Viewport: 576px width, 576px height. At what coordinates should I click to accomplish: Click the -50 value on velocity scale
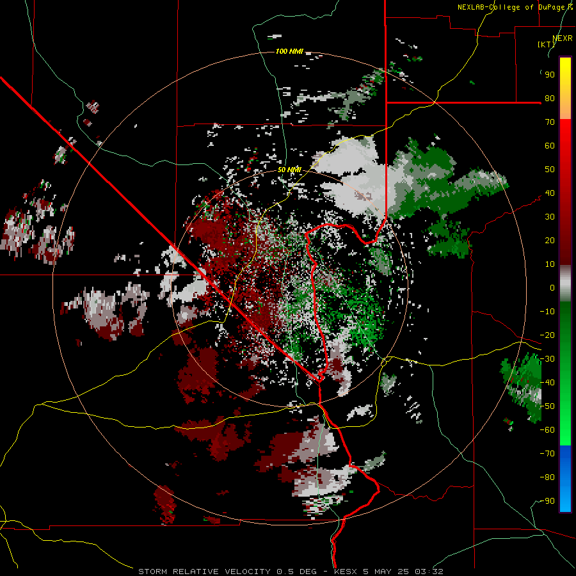pos(547,406)
